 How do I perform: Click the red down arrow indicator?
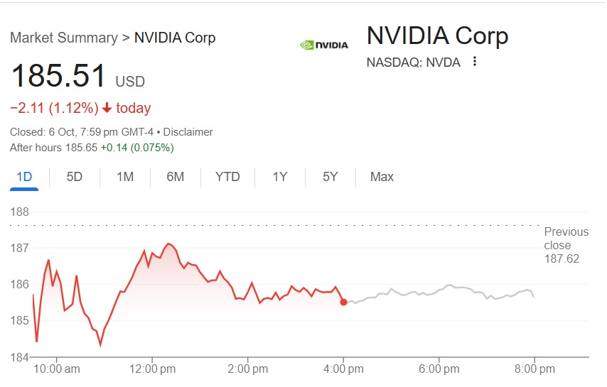click(107, 109)
